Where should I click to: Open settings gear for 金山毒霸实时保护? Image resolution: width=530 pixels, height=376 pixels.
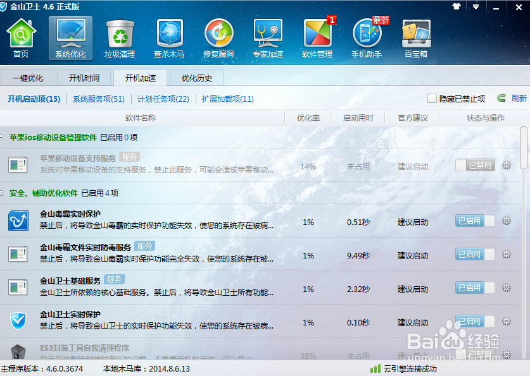pyautogui.click(x=507, y=221)
